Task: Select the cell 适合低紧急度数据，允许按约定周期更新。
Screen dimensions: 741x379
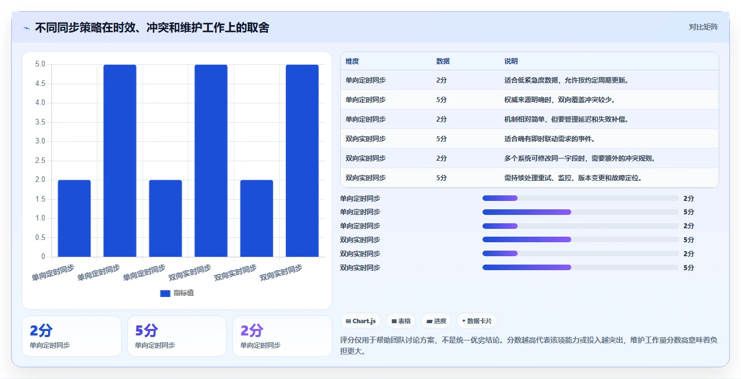Action: [566, 80]
